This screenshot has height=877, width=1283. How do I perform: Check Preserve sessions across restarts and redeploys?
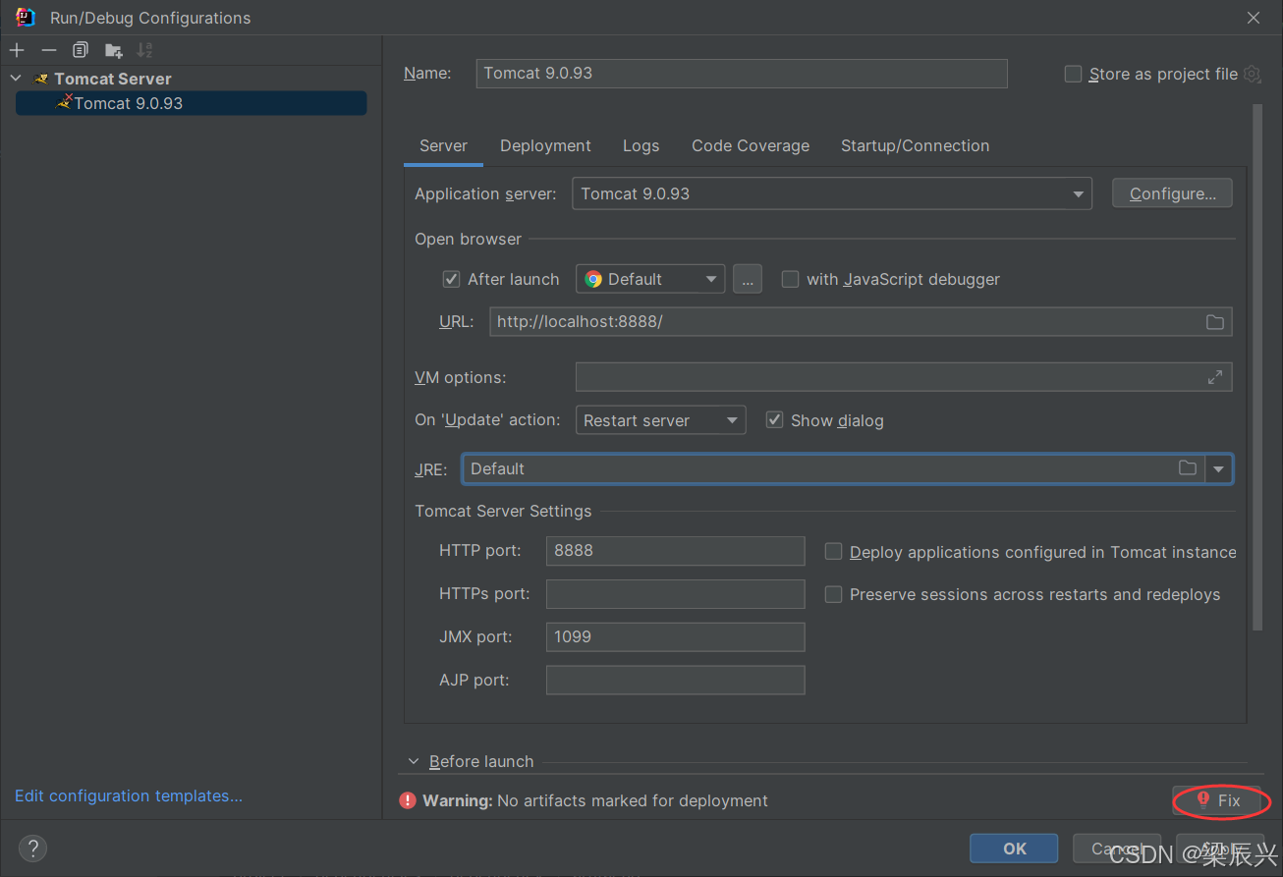coord(833,594)
